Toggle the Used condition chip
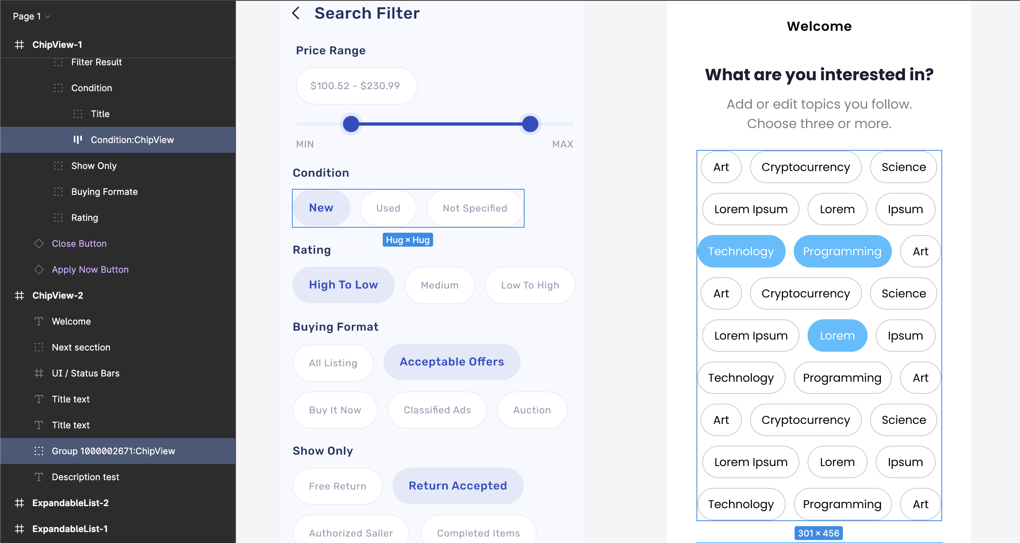Viewport: 1020px width, 543px height. 388,208
